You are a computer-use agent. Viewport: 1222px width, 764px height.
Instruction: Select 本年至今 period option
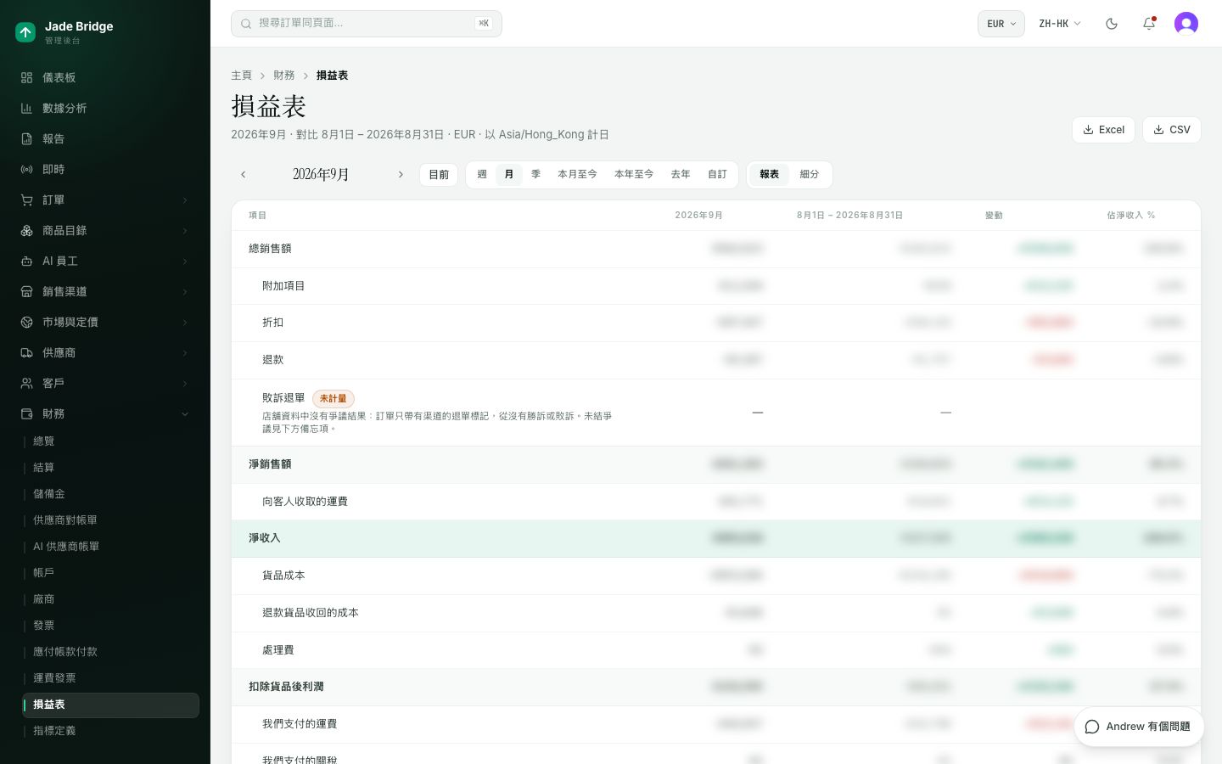point(634,175)
